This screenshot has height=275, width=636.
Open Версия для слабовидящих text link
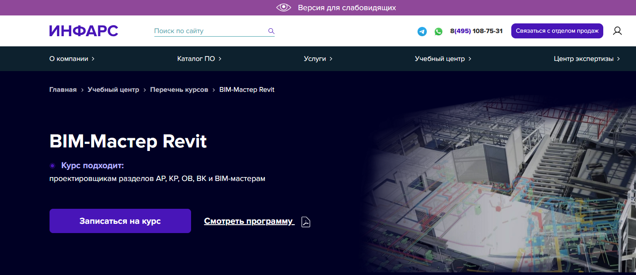(347, 8)
